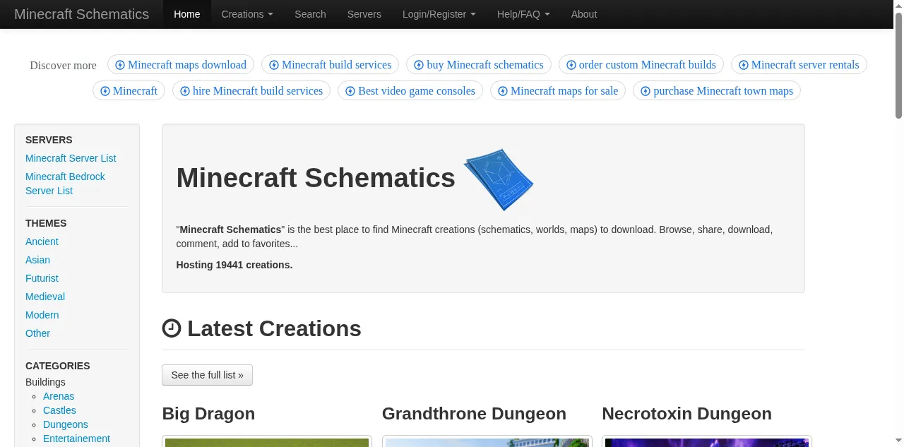Select the Asian theme
Image resolution: width=904 pixels, height=447 pixels.
pos(37,260)
